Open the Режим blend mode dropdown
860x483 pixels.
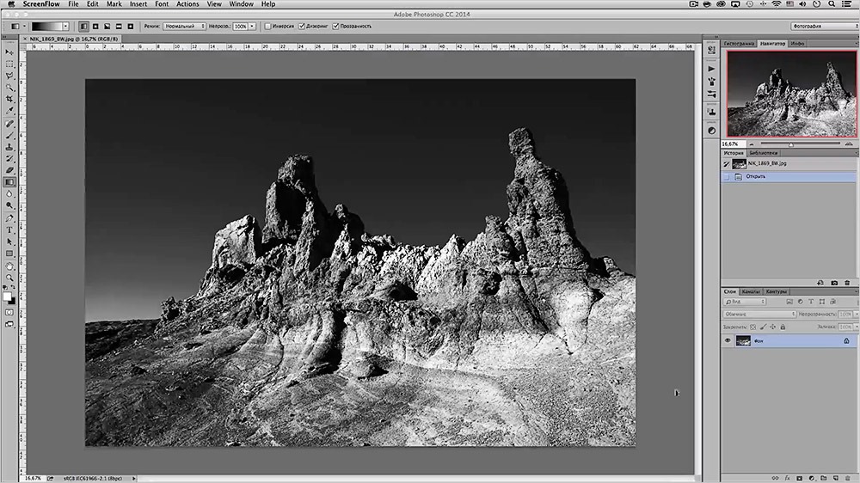tap(184, 27)
